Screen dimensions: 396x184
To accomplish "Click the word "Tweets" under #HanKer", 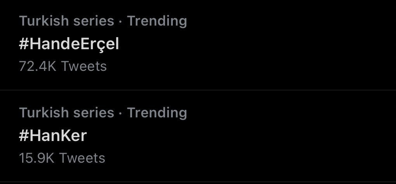I will 82,158.
